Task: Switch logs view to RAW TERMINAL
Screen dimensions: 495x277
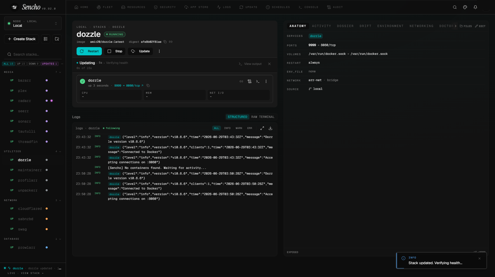Action: coord(263,117)
